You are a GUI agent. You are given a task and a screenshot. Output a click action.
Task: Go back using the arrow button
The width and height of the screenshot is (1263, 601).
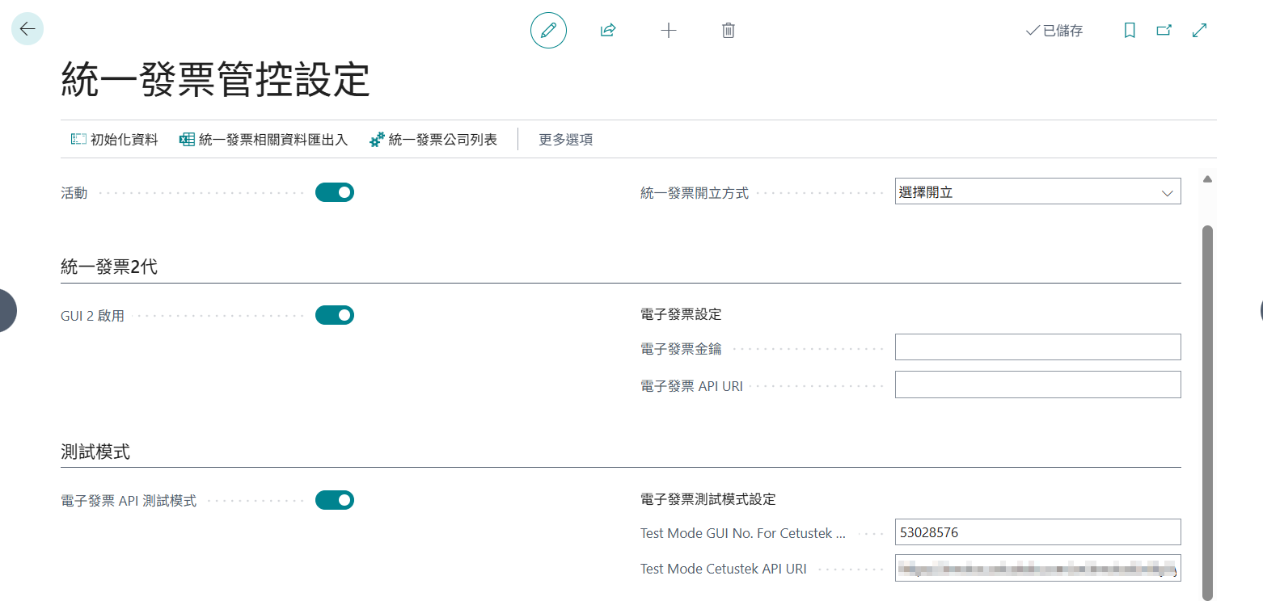click(27, 30)
